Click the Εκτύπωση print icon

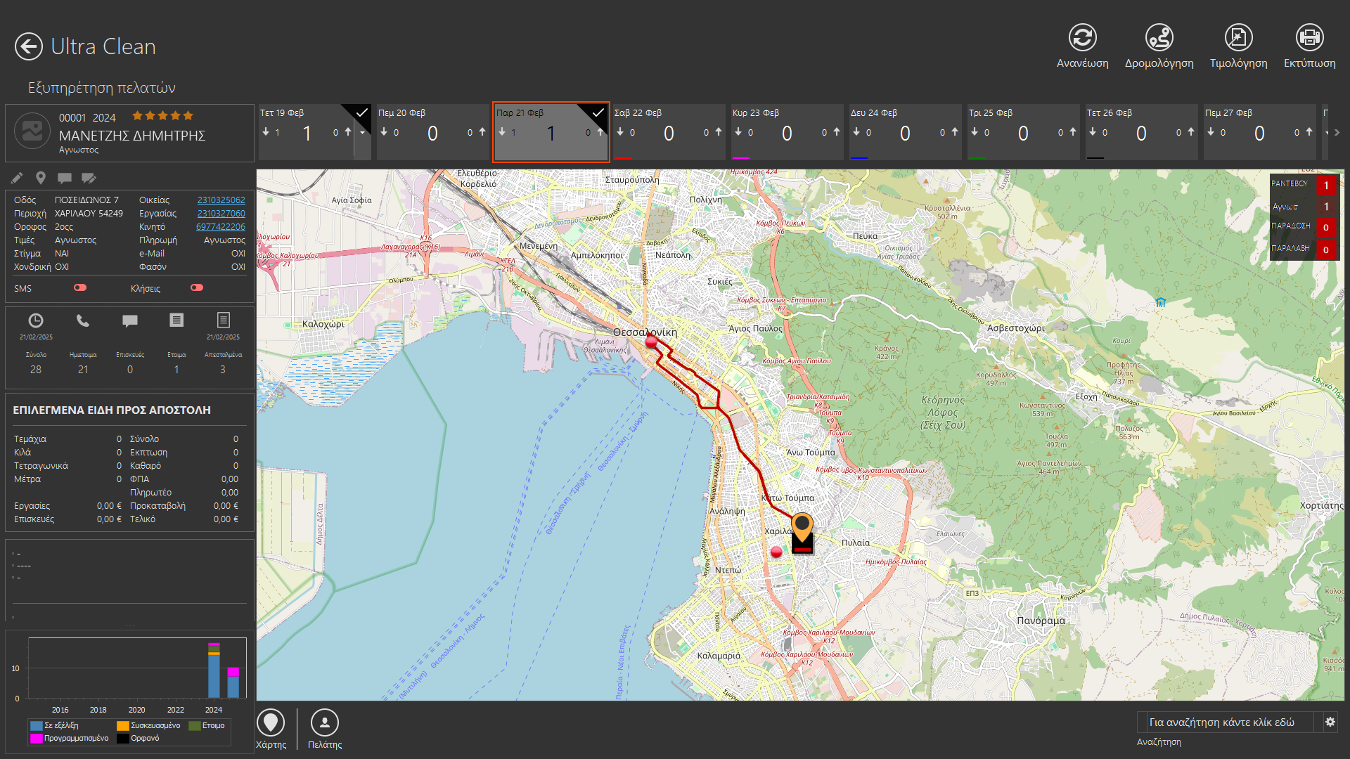pos(1309,38)
